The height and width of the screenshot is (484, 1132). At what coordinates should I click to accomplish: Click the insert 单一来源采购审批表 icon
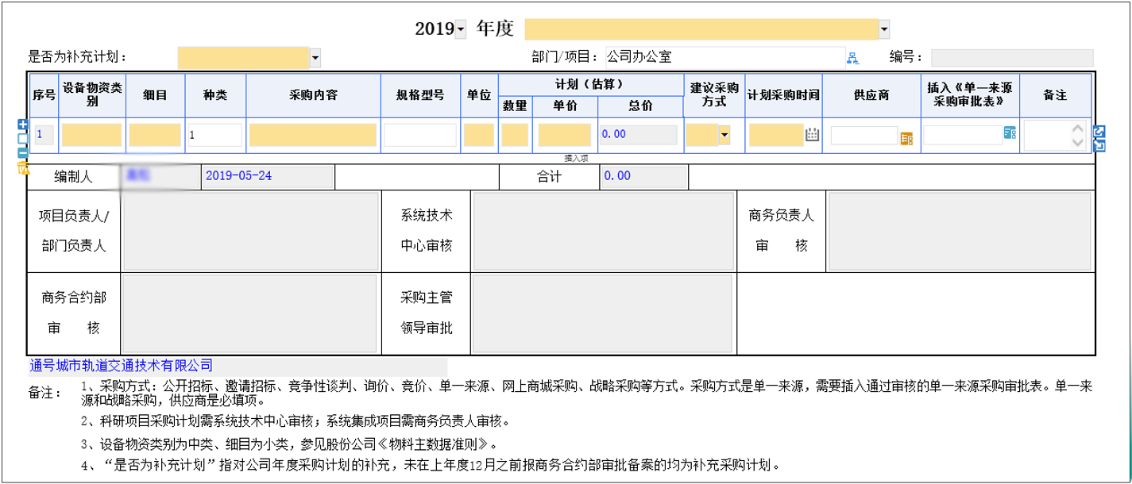[1010, 133]
